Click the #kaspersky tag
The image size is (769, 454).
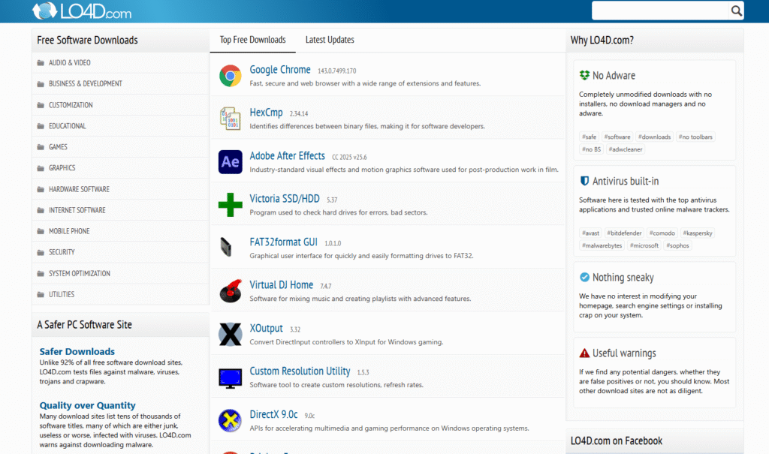tap(698, 233)
